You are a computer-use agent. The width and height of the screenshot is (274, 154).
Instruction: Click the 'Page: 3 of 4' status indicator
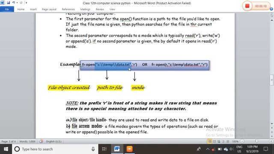pos(9,142)
